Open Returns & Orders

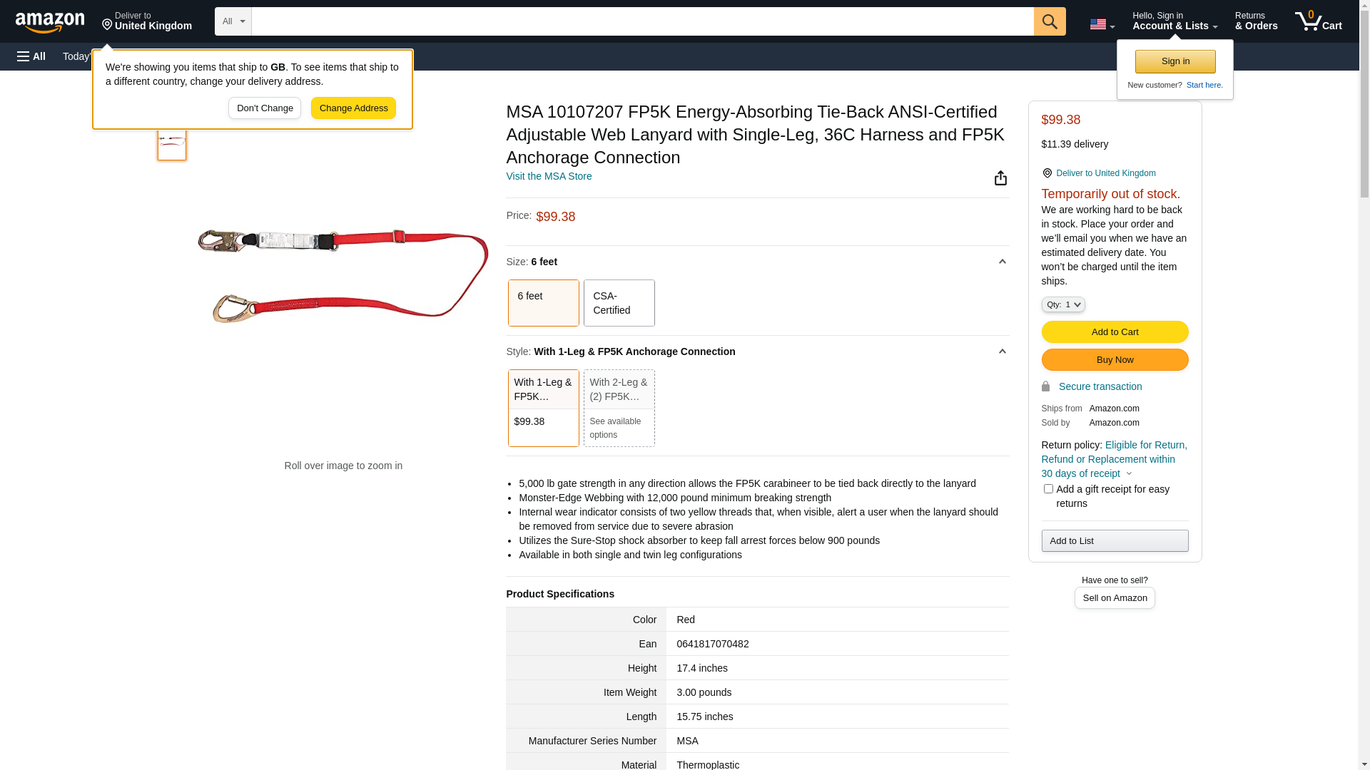pos(1256,21)
